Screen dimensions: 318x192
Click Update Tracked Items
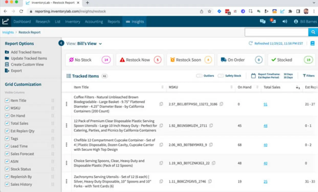tap(26, 58)
